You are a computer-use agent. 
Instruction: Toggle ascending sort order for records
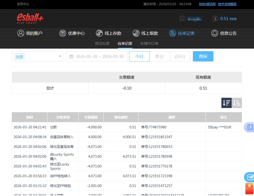click(x=237, y=103)
